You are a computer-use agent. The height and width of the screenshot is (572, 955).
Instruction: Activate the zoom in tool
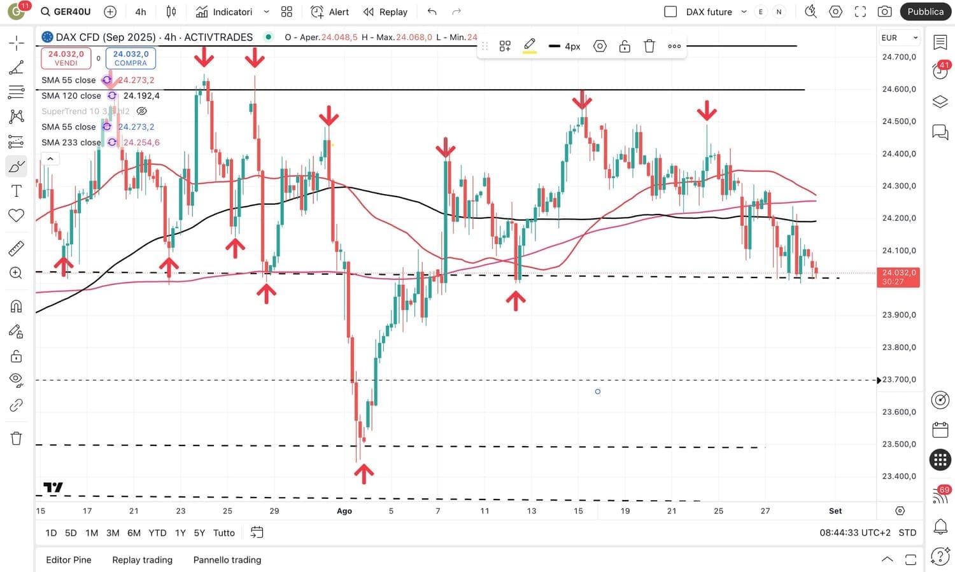tap(17, 273)
